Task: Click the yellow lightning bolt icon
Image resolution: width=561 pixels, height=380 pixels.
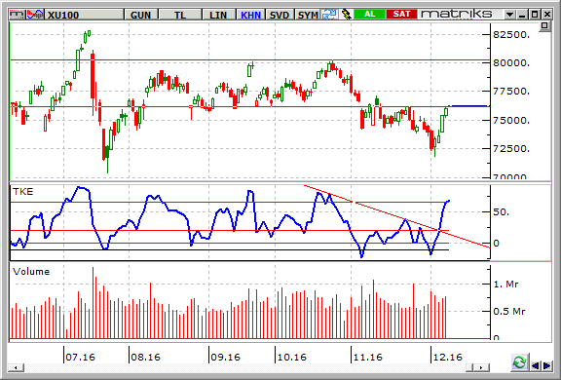Action: tap(346, 15)
